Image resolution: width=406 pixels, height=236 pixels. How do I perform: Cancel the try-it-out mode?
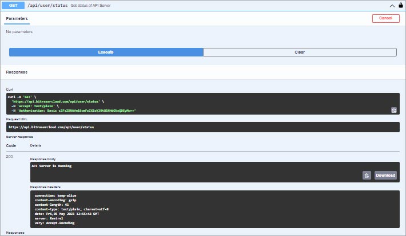click(x=386, y=18)
